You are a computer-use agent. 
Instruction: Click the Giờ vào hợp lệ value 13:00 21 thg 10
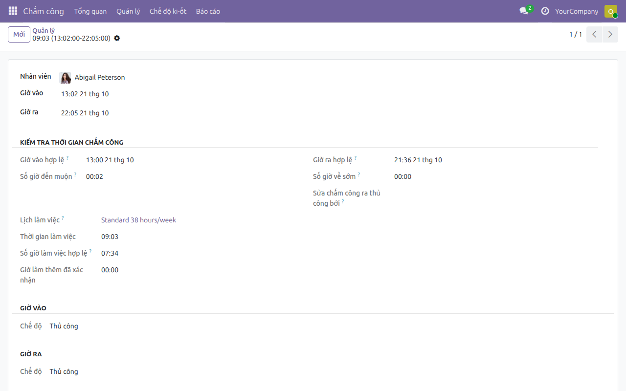tap(110, 160)
